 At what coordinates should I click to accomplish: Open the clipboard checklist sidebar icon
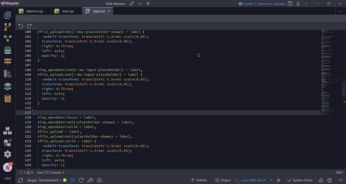[8, 98]
